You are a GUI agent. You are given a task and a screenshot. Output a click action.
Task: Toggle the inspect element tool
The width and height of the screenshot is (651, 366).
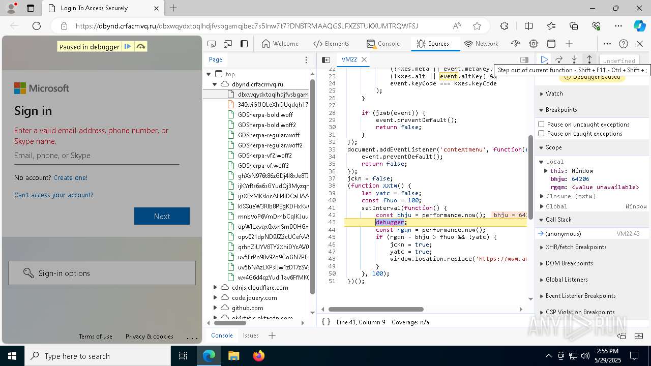coord(212,44)
